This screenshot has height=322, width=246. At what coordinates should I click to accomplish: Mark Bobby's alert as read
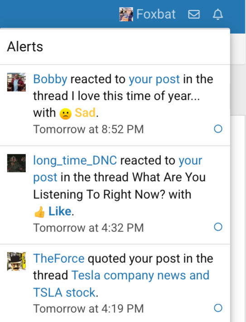[218, 129]
